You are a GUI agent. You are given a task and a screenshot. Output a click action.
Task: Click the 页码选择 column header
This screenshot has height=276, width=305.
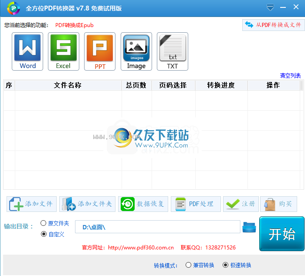click(x=173, y=85)
